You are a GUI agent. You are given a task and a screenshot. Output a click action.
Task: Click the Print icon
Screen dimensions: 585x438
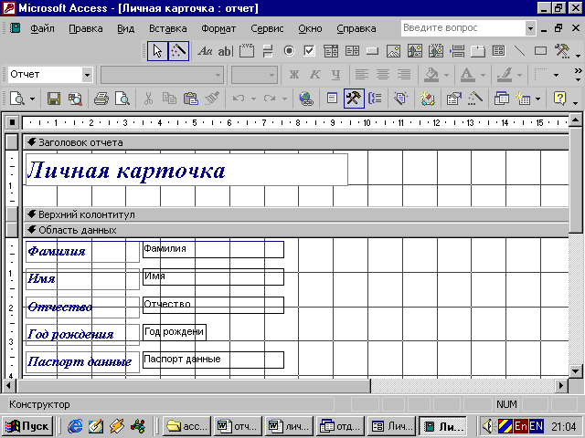coord(101,98)
